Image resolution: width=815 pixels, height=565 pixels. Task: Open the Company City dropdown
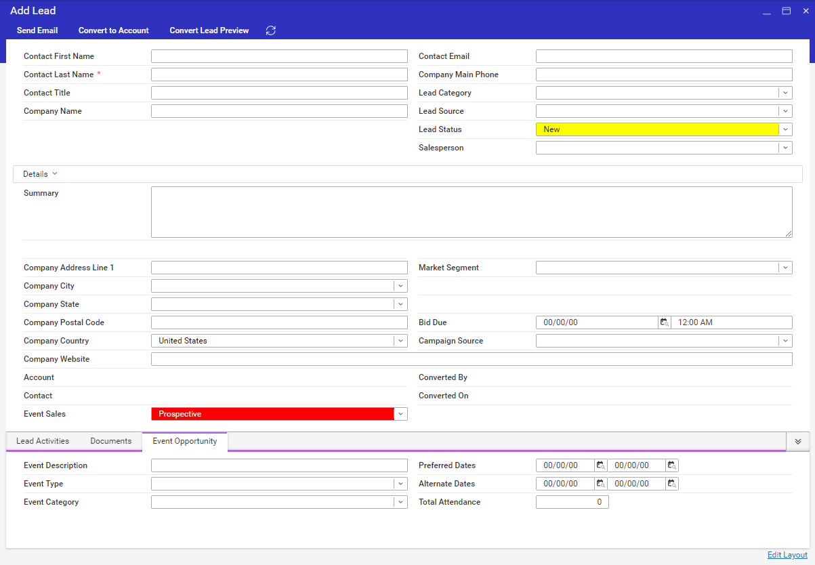pyautogui.click(x=400, y=286)
